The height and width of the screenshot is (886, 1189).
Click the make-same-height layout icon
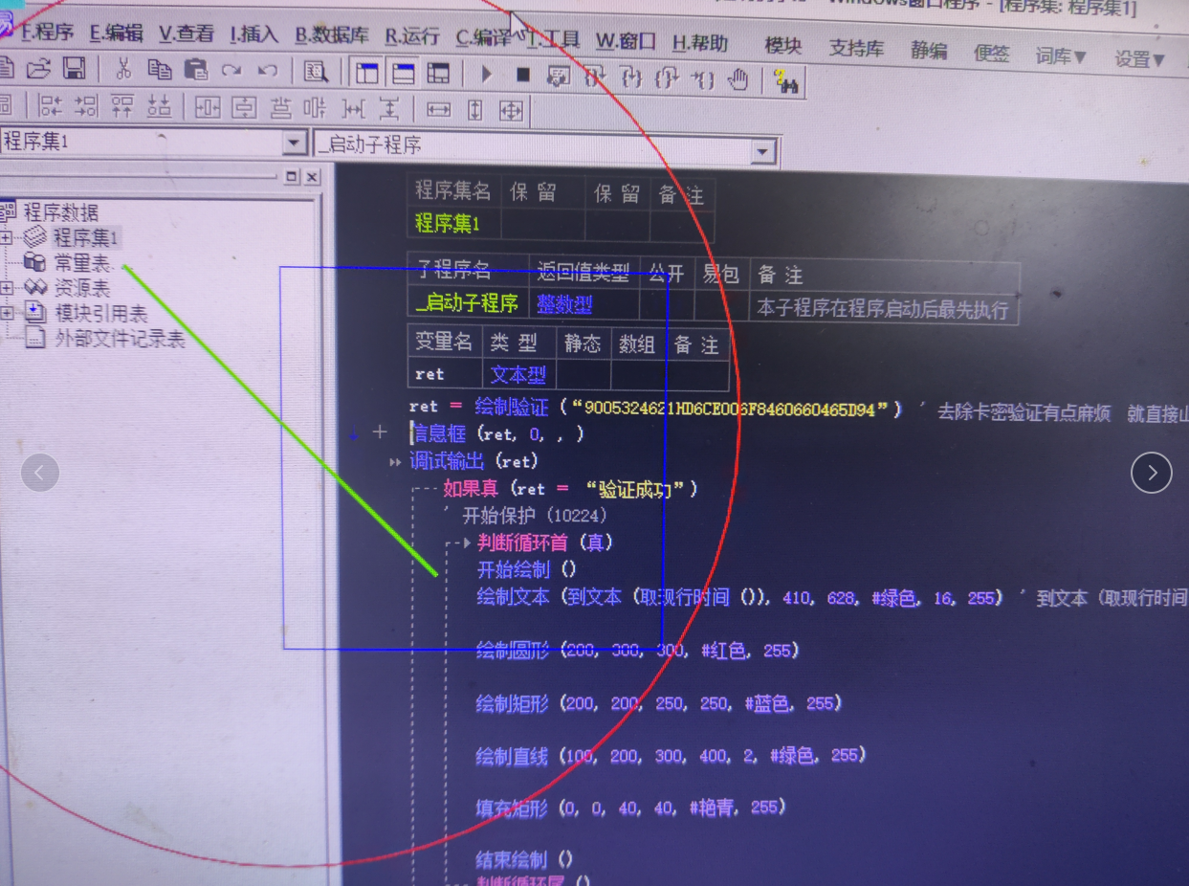point(474,110)
